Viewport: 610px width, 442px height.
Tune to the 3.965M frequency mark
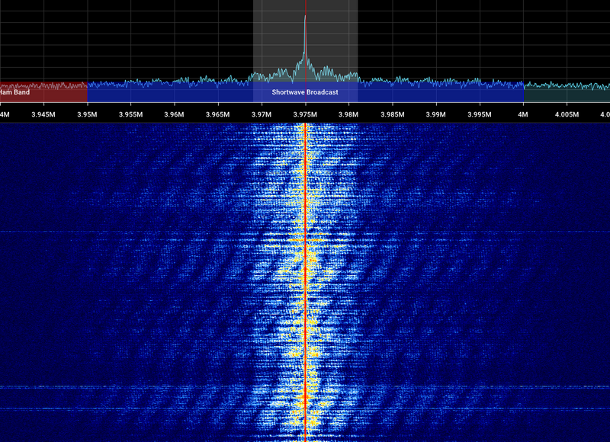point(218,114)
